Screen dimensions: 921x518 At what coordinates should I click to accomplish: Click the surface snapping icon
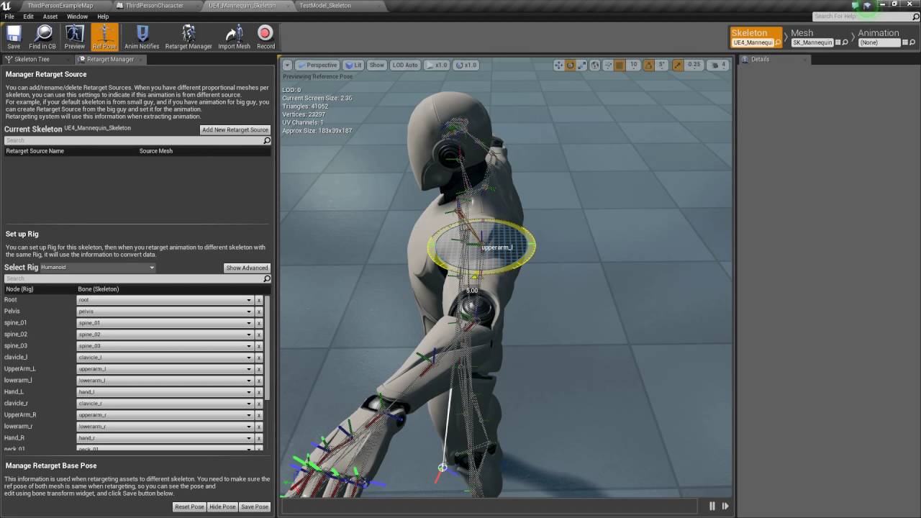point(607,65)
